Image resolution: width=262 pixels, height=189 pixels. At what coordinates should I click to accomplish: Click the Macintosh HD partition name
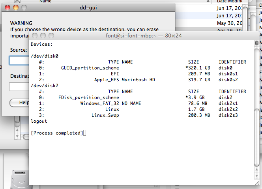pyautogui.click(x=138, y=80)
